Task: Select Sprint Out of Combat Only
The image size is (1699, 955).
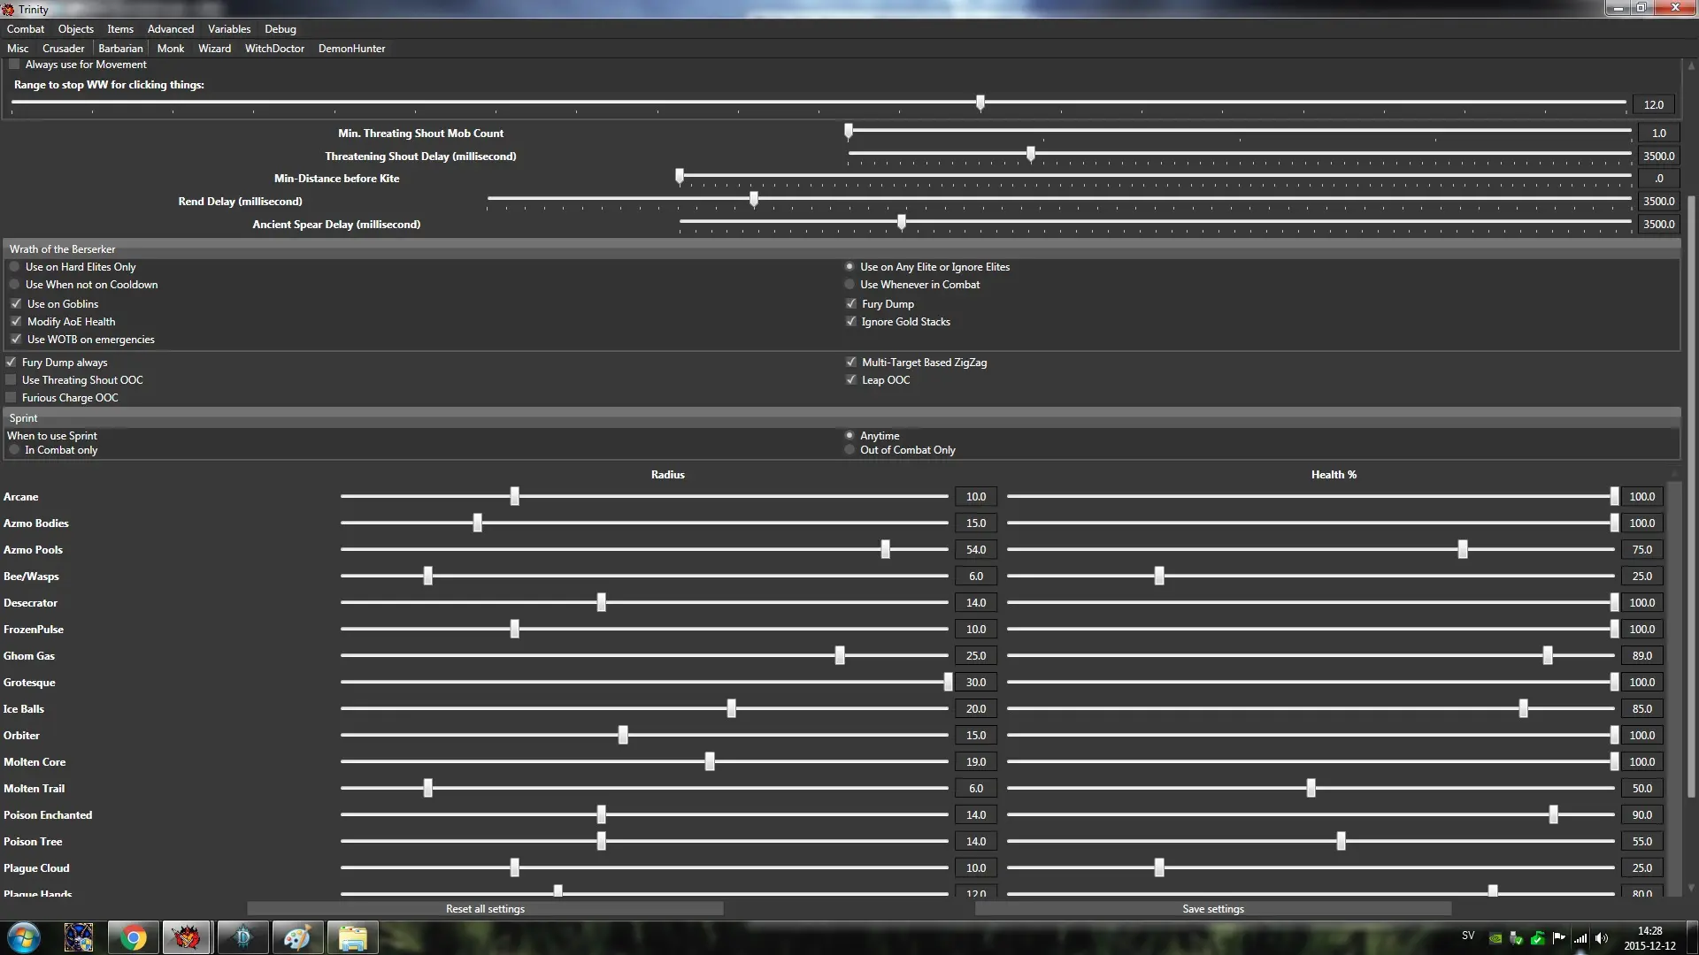Action: click(x=849, y=450)
